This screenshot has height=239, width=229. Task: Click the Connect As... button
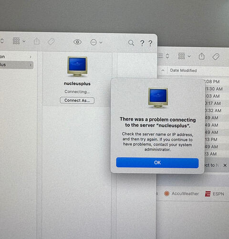77,100
